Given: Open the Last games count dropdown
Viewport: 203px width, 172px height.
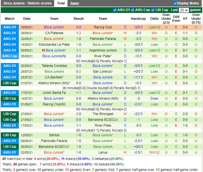Looking at the screenshot, I should tap(184, 10).
